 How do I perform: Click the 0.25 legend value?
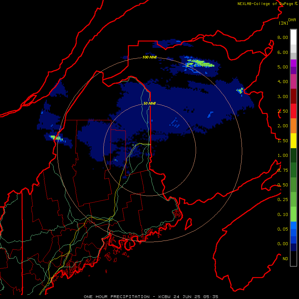coord(283,200)
